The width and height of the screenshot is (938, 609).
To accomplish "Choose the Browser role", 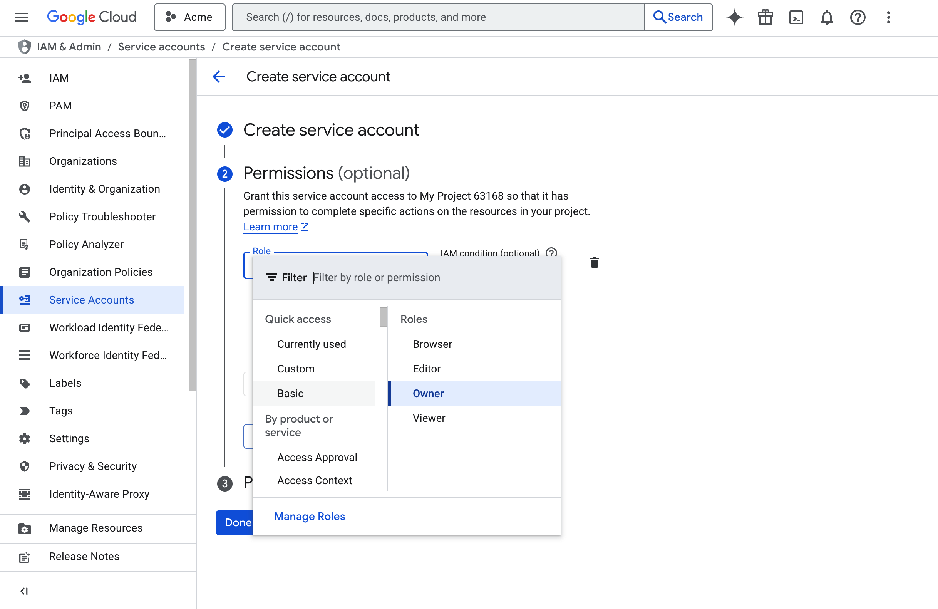I will 474,344.
